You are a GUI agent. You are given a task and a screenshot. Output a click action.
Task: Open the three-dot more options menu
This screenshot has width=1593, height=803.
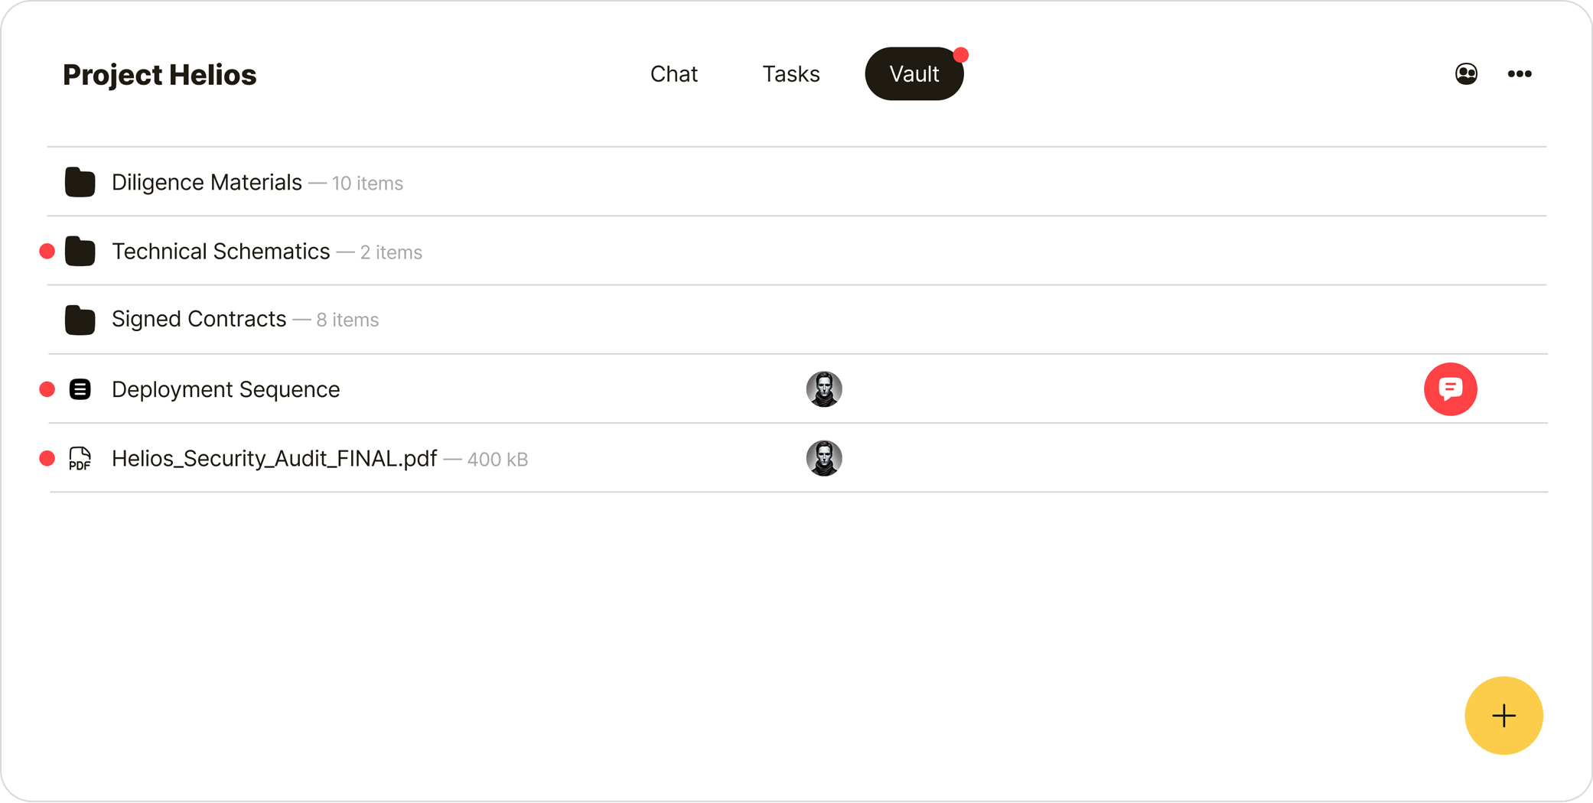(1520, 74)
